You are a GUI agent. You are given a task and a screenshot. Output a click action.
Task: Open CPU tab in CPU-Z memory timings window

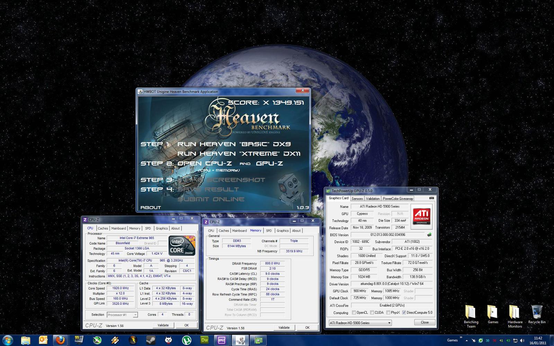click(x=211, y=231)
